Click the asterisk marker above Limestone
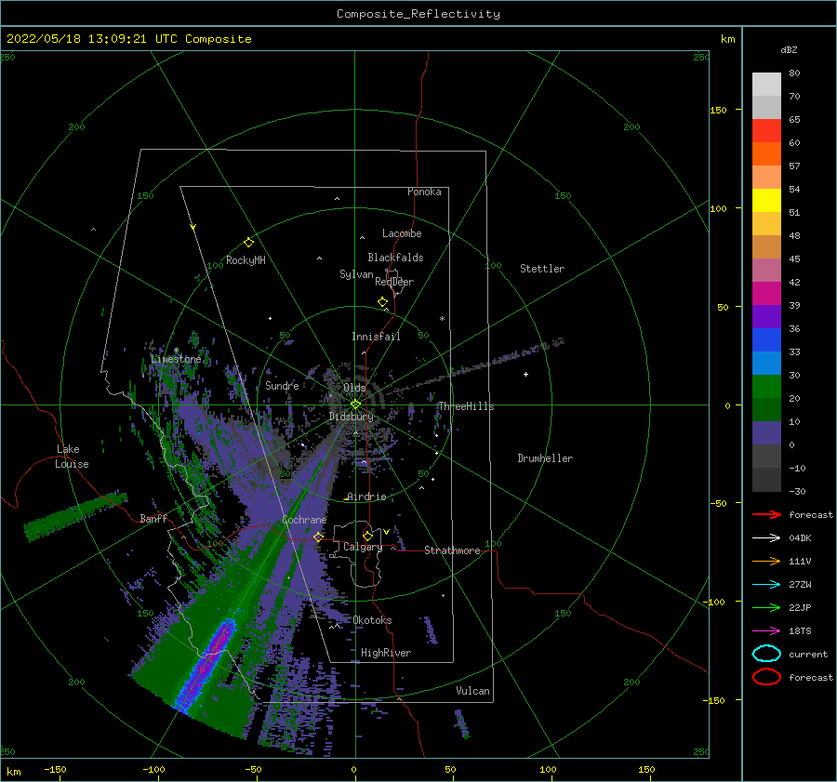This screenshot has width=837, height=782. [176, 351]
